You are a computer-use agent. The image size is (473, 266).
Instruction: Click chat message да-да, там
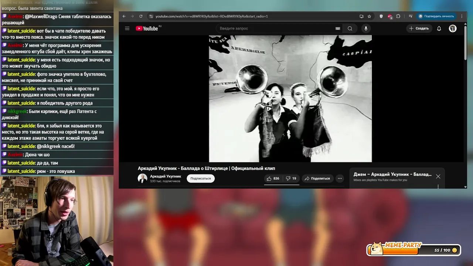coord(47,163)
